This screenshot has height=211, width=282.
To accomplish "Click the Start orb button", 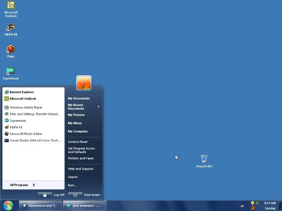I will pyautogui.click(x=8, y=206).
